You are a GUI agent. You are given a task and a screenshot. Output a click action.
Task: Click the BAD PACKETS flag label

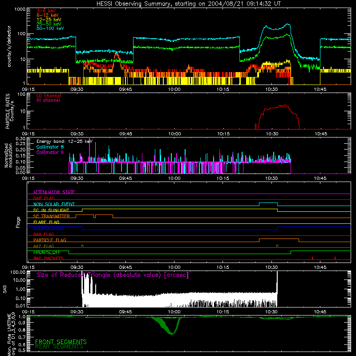tap(49, 258)
